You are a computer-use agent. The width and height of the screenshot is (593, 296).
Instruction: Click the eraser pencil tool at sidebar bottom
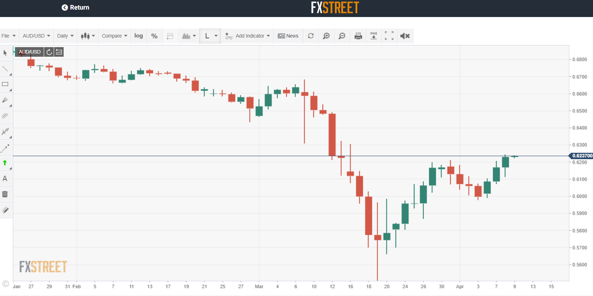tap(5, 210)
